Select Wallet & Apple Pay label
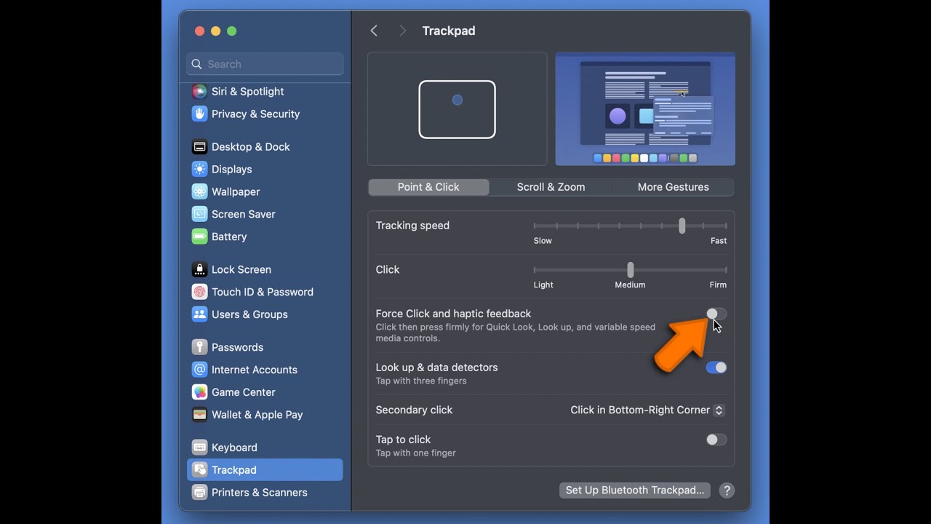This screenshot has width=931, height=524. click(257, 416)
